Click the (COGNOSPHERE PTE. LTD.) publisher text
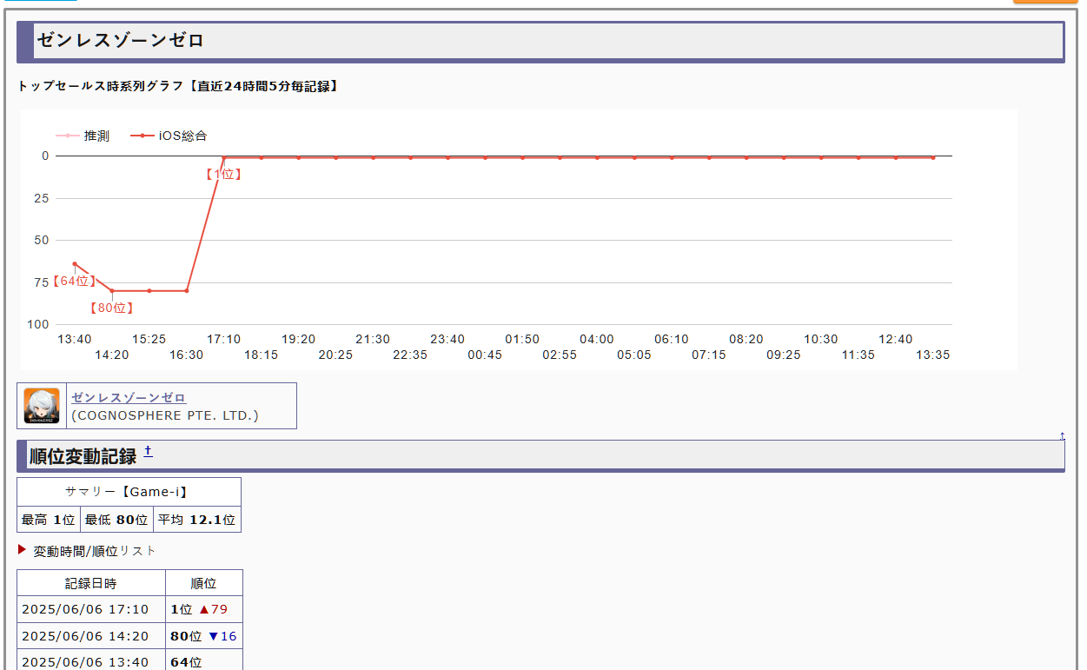Viewport: 1087px width, 670px height. pyautogui.click(x=165, y=415)
